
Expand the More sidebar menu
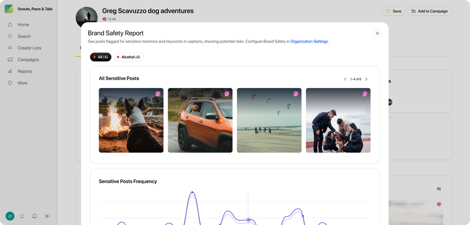pyautogui.click(x=22, y=83)
